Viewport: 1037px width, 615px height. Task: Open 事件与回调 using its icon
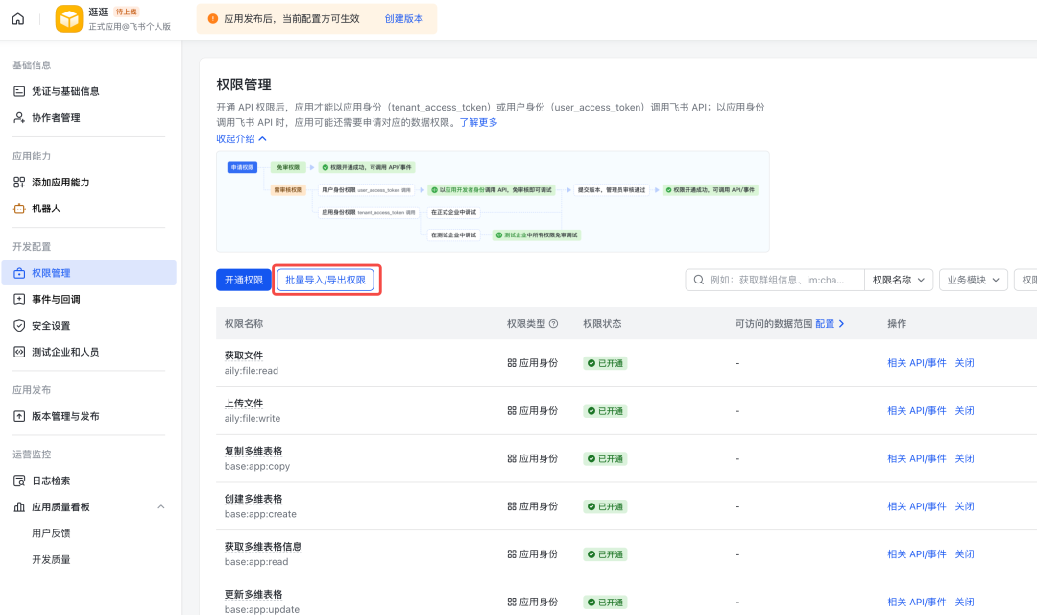point(20,299)
